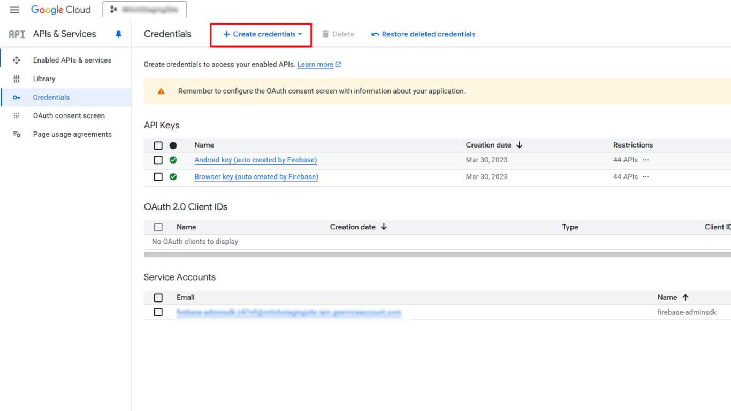The width and height of the screenshot is (731, 411).
Task: Open the Credentials sidebar item
Action: click(51, 97)
